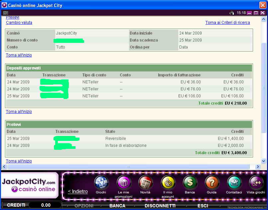Click the deposits total EU € 218.00
The height and width of the screenshot is (210, 268).
click(x=236, y=103)
